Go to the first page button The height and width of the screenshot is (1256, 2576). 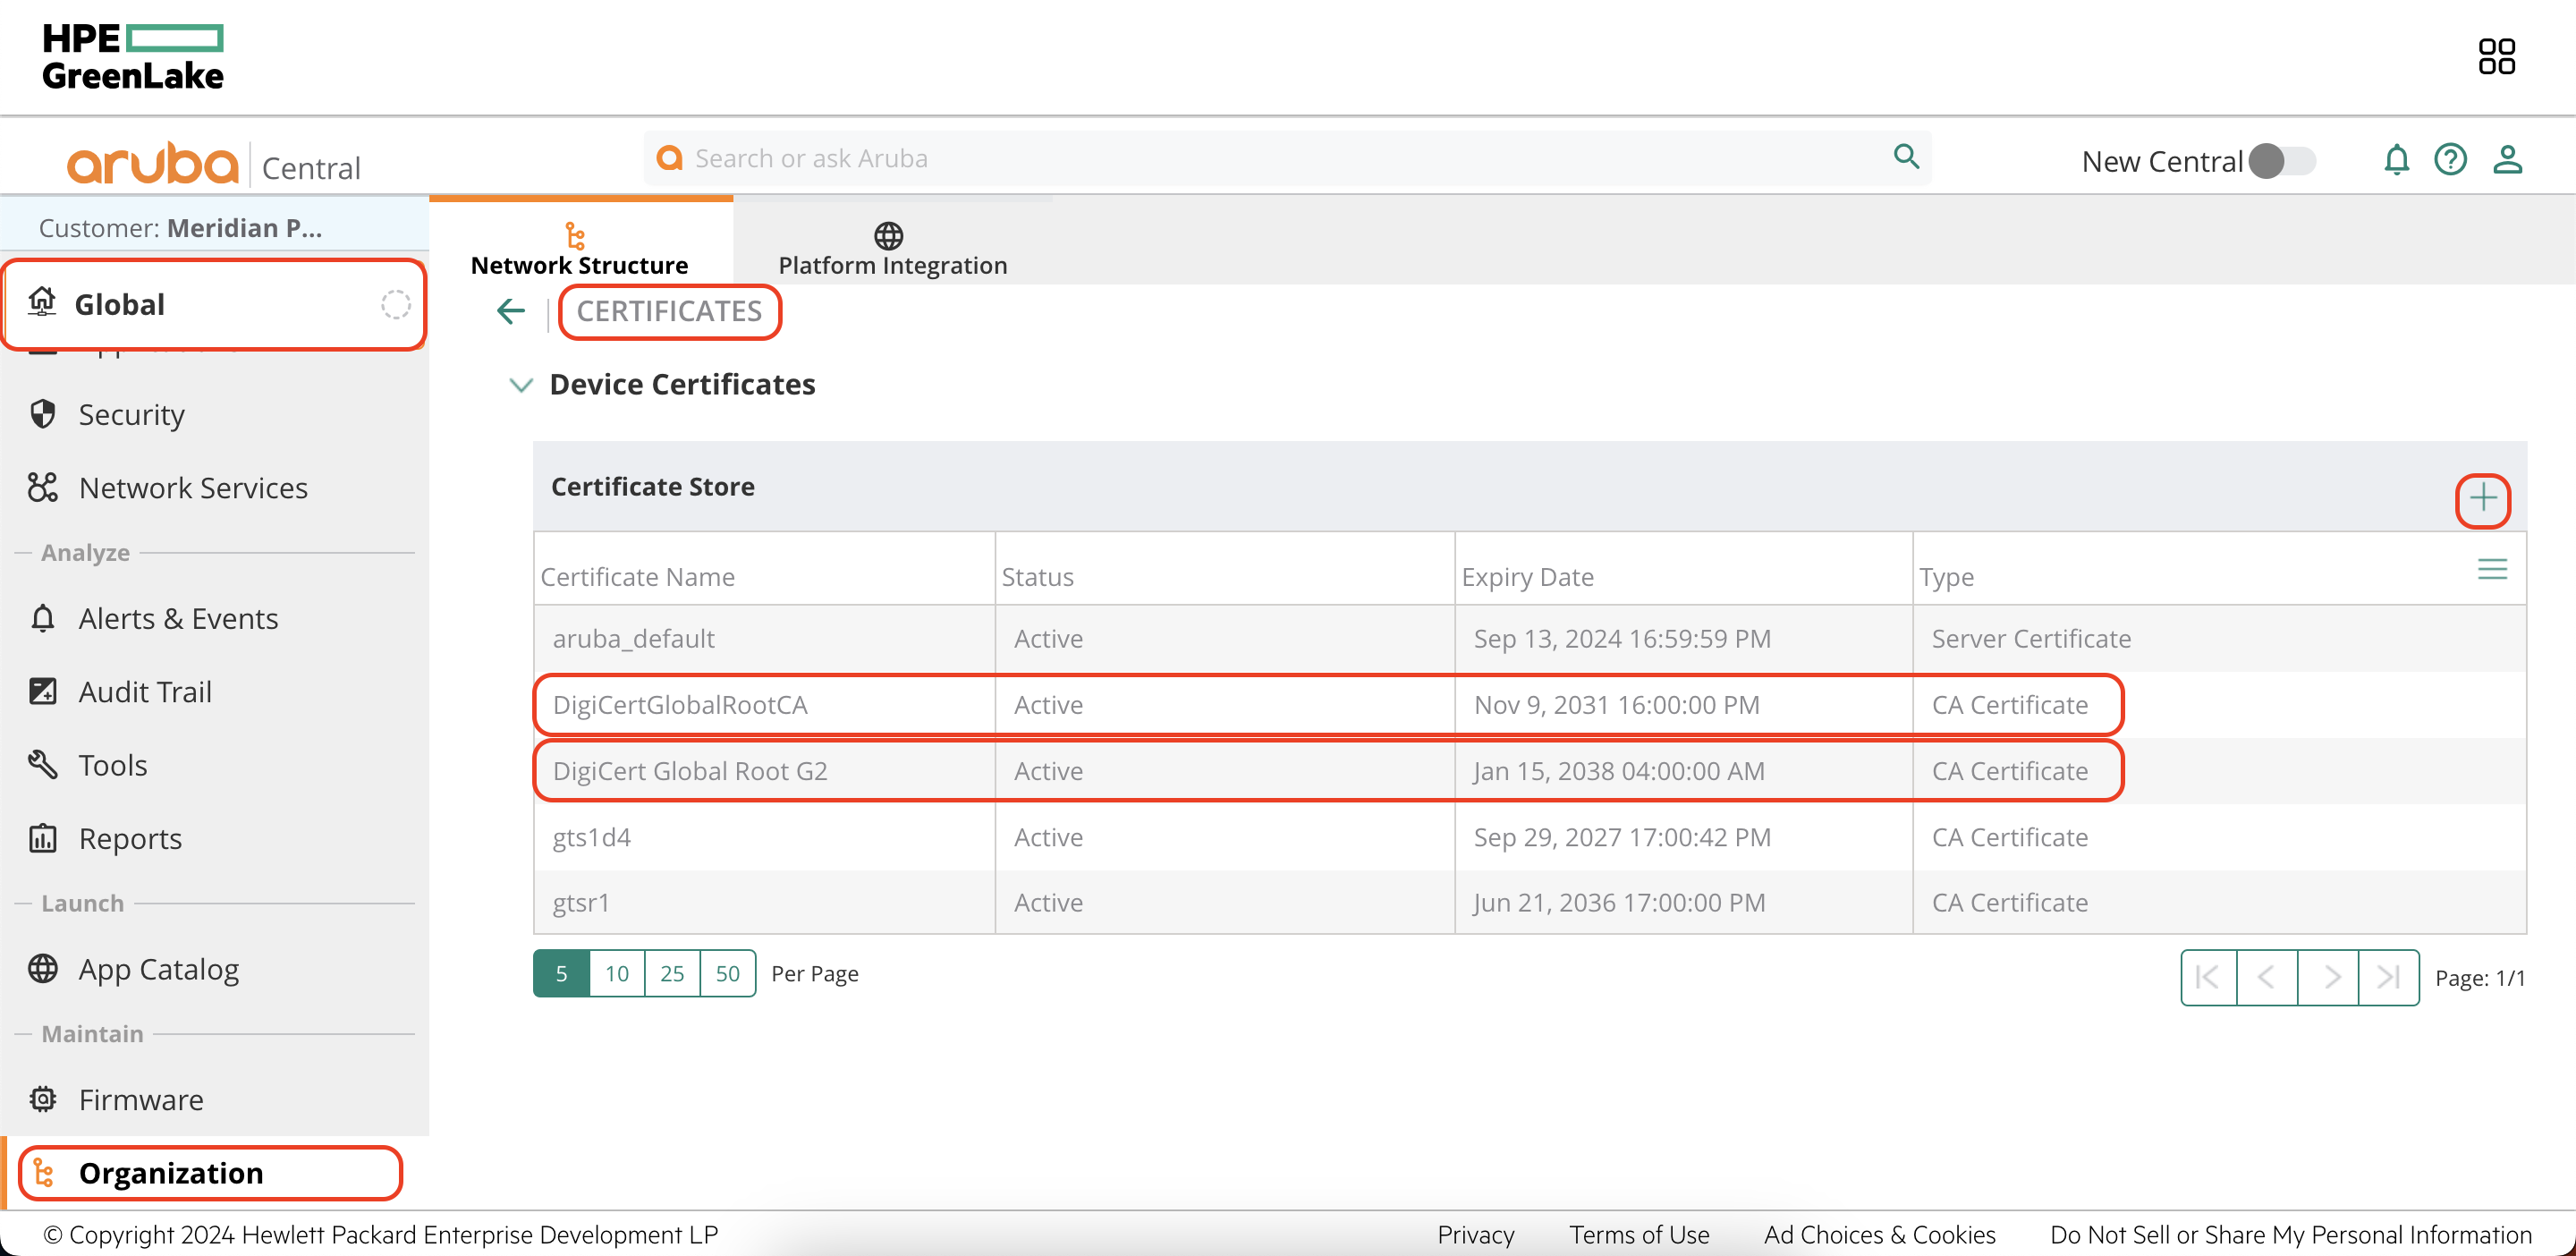2208,977
